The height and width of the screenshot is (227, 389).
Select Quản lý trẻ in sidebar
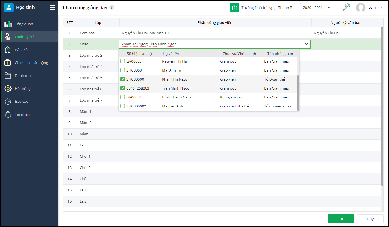pyautogui.click(x=25, y=37)
